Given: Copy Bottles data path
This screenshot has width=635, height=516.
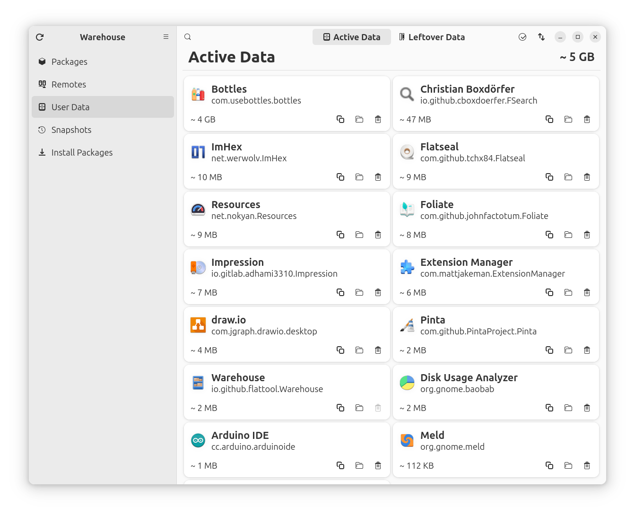Looking at the screenshot, I should pyautogui.click(x=340, y=119).
